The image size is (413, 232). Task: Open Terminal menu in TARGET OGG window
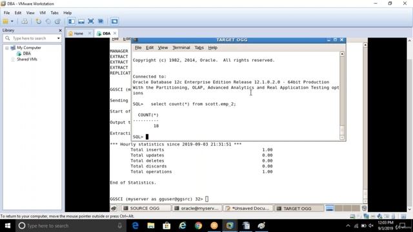[x=181, y=48]
